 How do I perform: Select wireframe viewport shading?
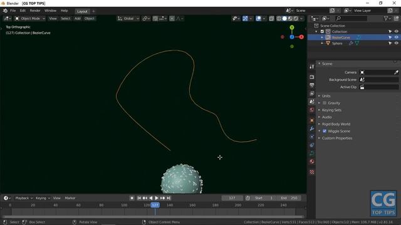(x=279, y=19)
